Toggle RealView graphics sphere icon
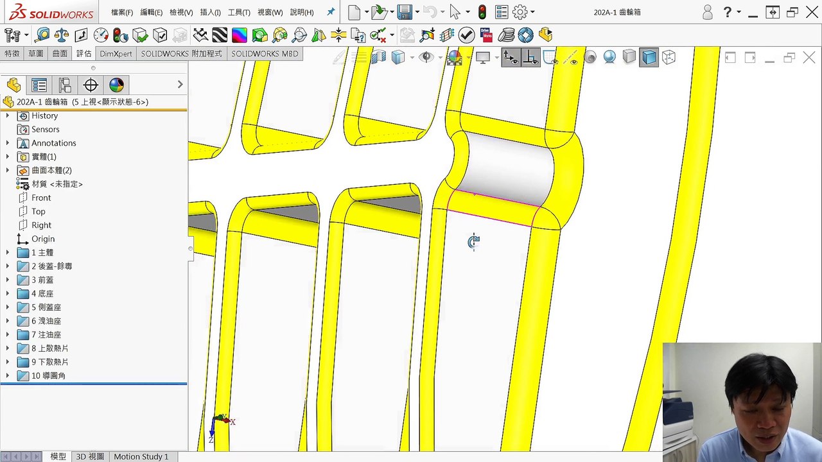This screenshot has height=462, width=822. point(609,58)
